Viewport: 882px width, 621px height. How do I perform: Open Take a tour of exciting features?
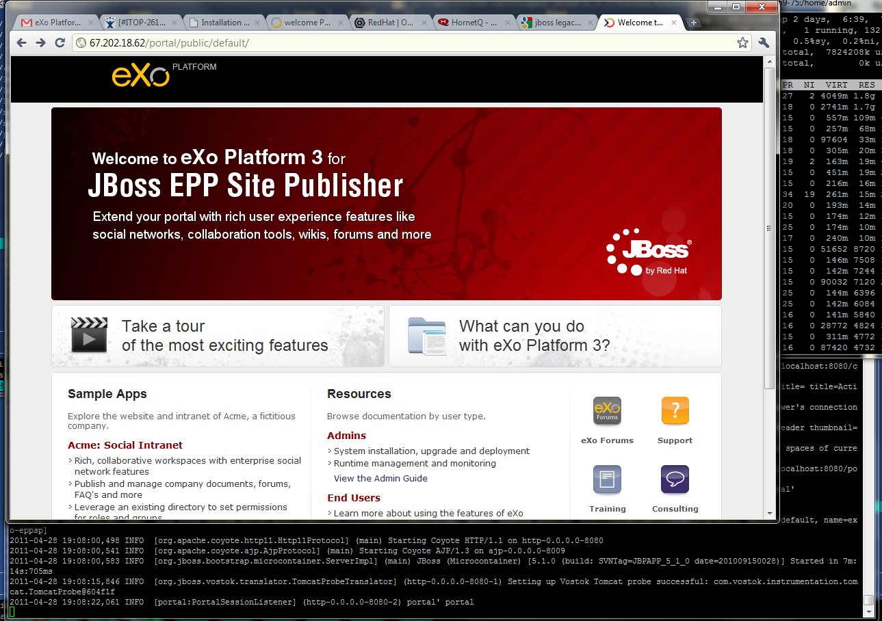coord(218,336)
